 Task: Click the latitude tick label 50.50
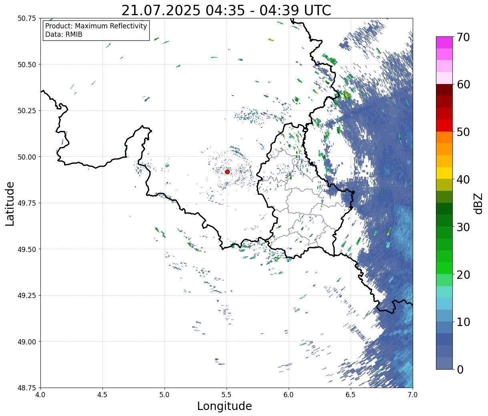pyautogui.click(x=27, y=64)
